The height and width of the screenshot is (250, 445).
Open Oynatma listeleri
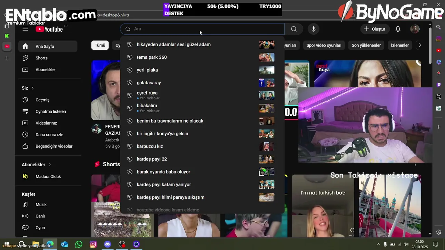pyautogui.click(x=48, y=111)
